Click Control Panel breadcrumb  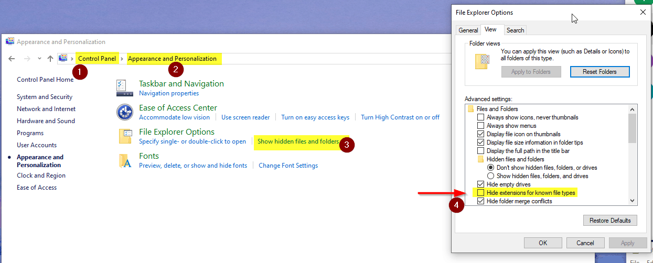pyautogui.click(x=97, y=59)
